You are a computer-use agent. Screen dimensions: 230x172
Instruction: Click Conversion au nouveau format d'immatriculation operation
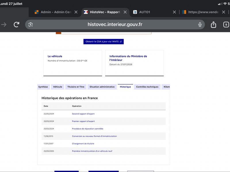[x=94, y=136]
